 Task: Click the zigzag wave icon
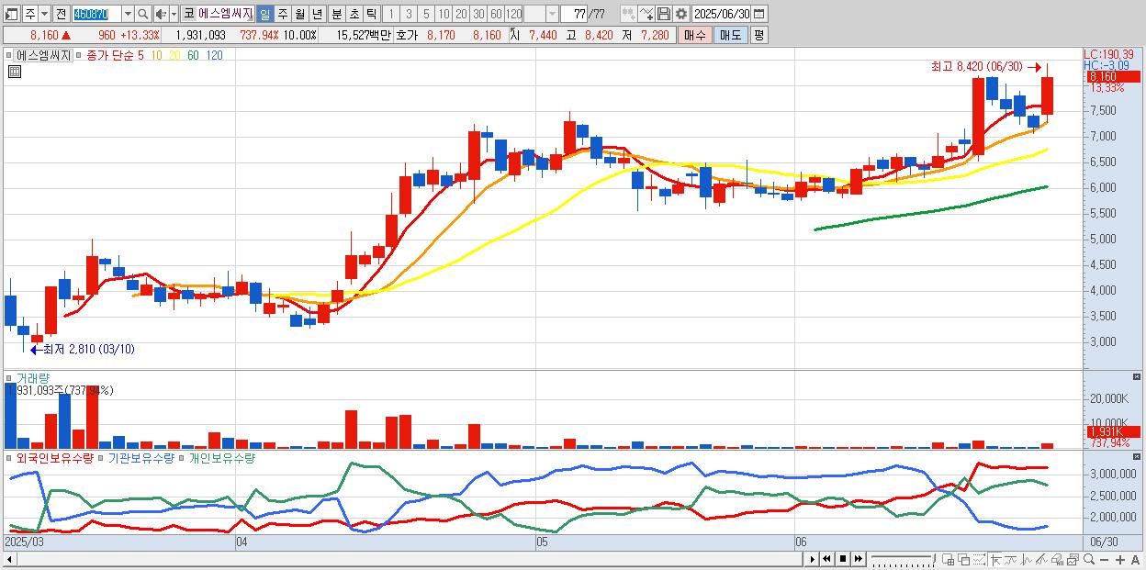pos(1027,559)
